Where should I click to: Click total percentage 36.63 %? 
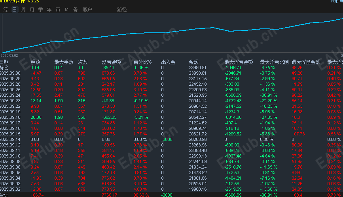pos(141,195)
